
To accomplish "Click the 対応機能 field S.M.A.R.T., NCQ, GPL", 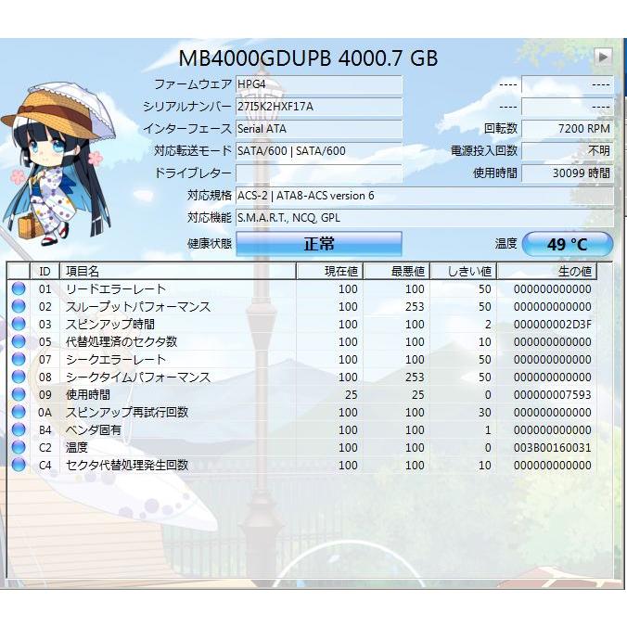I will 425,218.
